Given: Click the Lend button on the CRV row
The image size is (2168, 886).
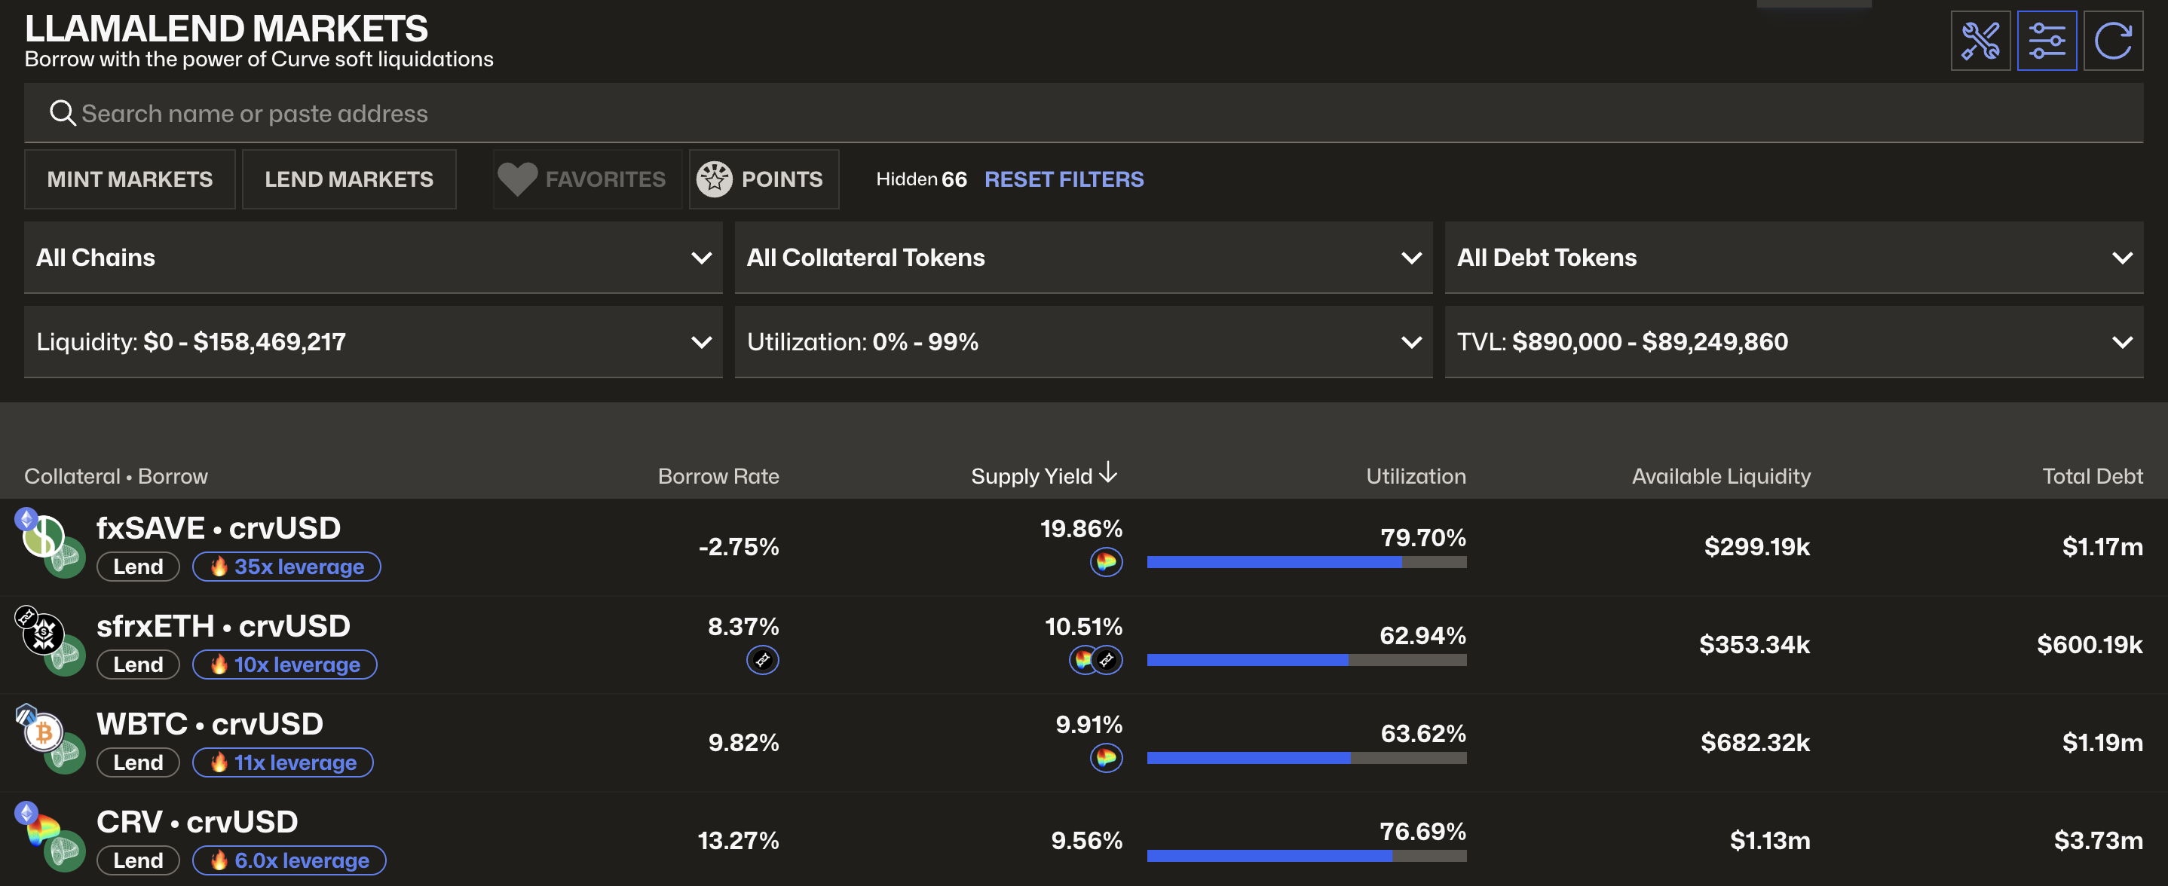Looking at the screenshot, I should [x=138, y=860].
